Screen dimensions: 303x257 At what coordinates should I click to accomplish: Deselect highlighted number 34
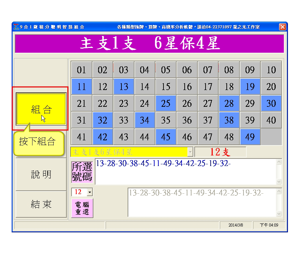(x=145, y=120)
